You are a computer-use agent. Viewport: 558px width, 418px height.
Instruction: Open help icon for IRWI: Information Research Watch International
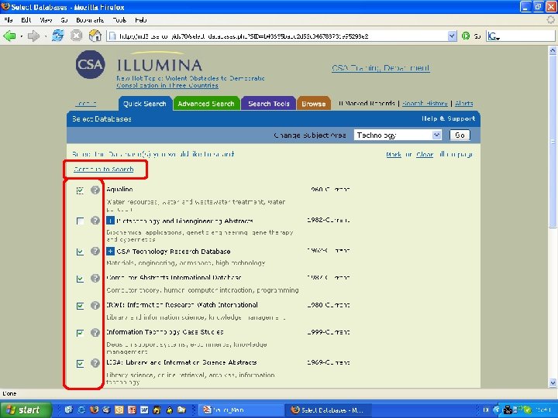point(95,305)
